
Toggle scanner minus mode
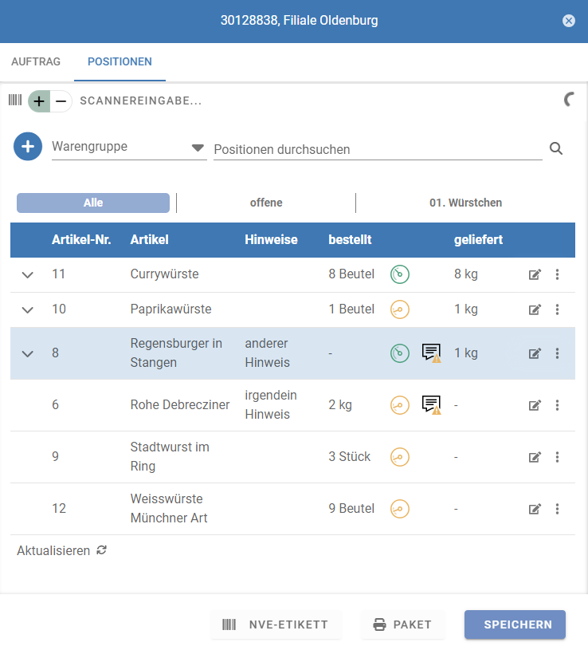pyautogui.click(x=61, y=101)
